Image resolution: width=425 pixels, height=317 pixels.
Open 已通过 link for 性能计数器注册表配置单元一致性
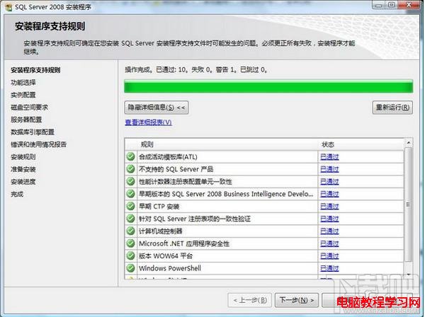[x=329, y=182]
